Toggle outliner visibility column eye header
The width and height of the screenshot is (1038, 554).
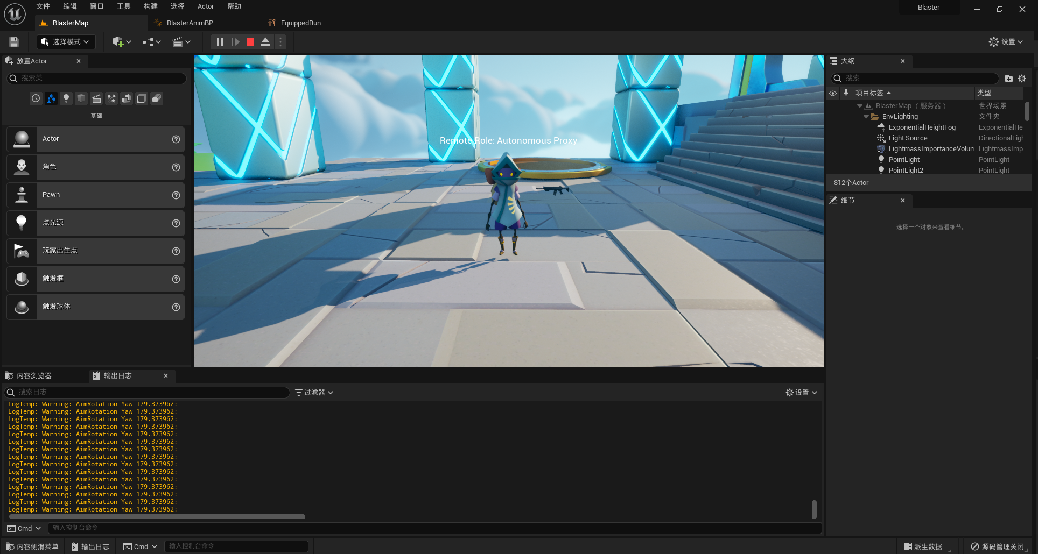(x=833, y=93)
